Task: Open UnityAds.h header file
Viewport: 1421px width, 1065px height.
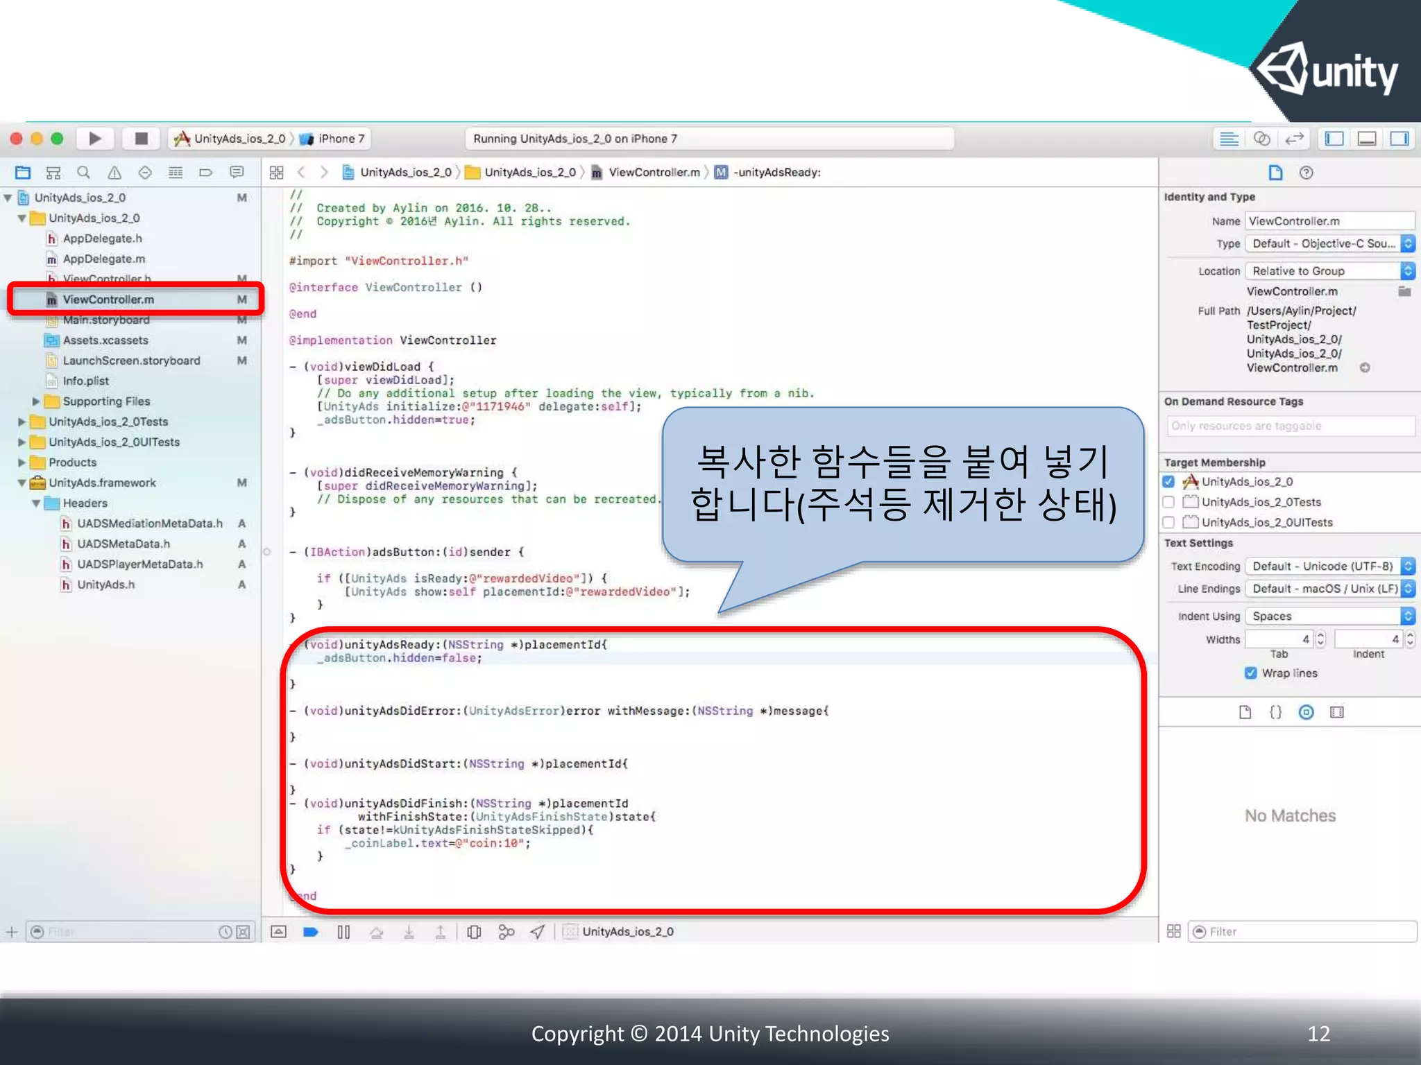Action: coord(105,585)
